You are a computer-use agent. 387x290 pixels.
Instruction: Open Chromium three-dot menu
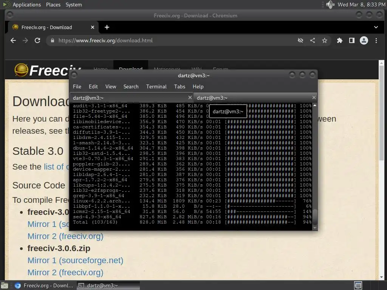376,40
